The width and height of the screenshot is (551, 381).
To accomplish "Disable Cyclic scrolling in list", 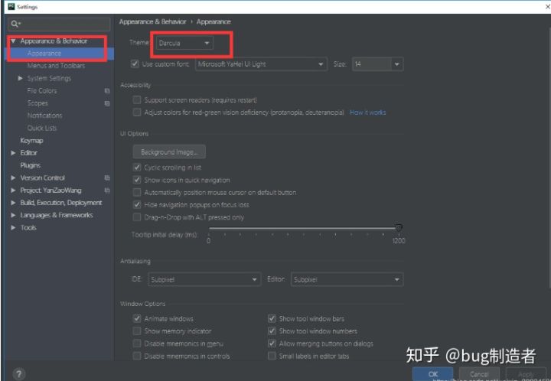I will click(x=137, y=168).
